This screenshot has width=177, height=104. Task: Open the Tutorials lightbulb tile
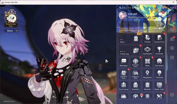pos(159,74)
